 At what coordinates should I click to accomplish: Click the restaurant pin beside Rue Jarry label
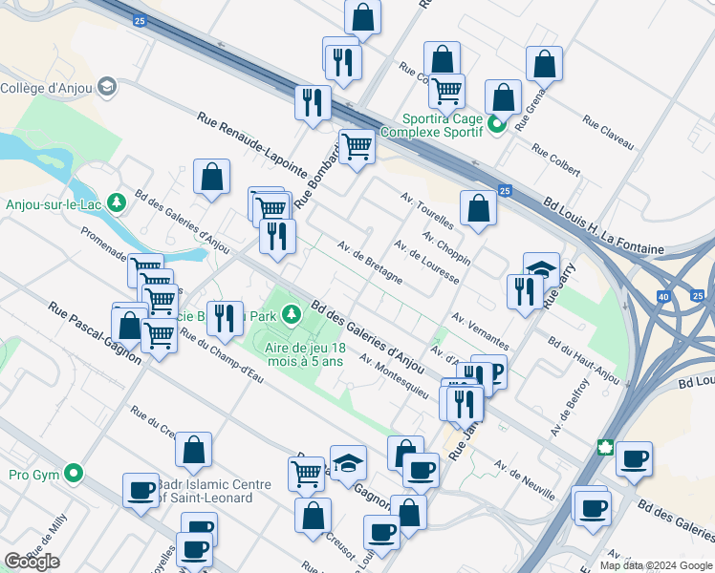pyautogui.click(x=525, y=295)
